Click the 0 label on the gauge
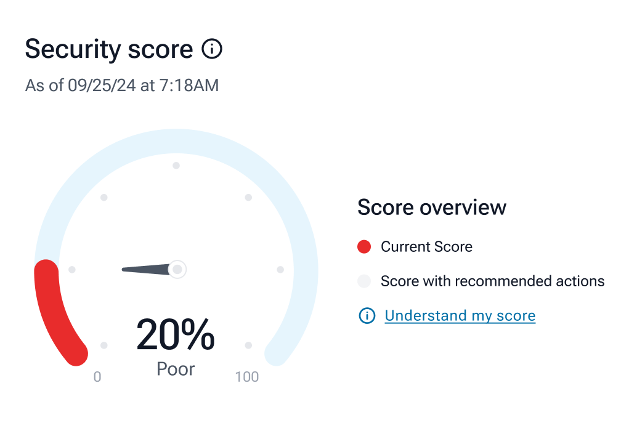The width and height of the screenshot is (637, 431). (97, 377)
